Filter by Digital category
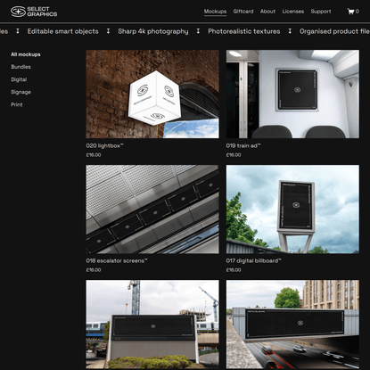370x370 pixels. click(19, 79)
